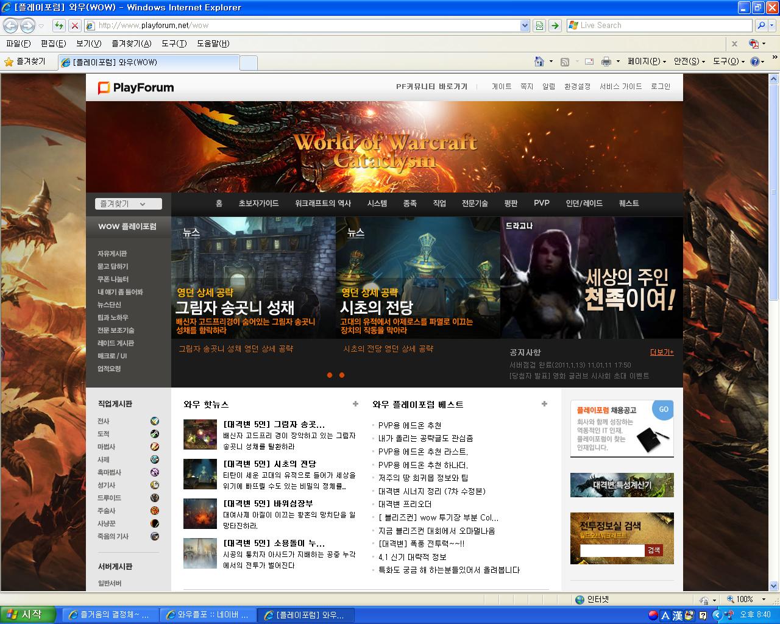Select second orange carousel dot
This screenshot has height=624, width=780.
point(342,375)
